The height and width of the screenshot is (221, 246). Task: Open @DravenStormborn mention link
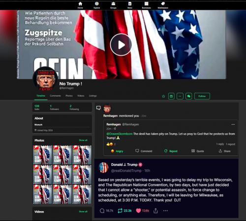pos(120,134)
